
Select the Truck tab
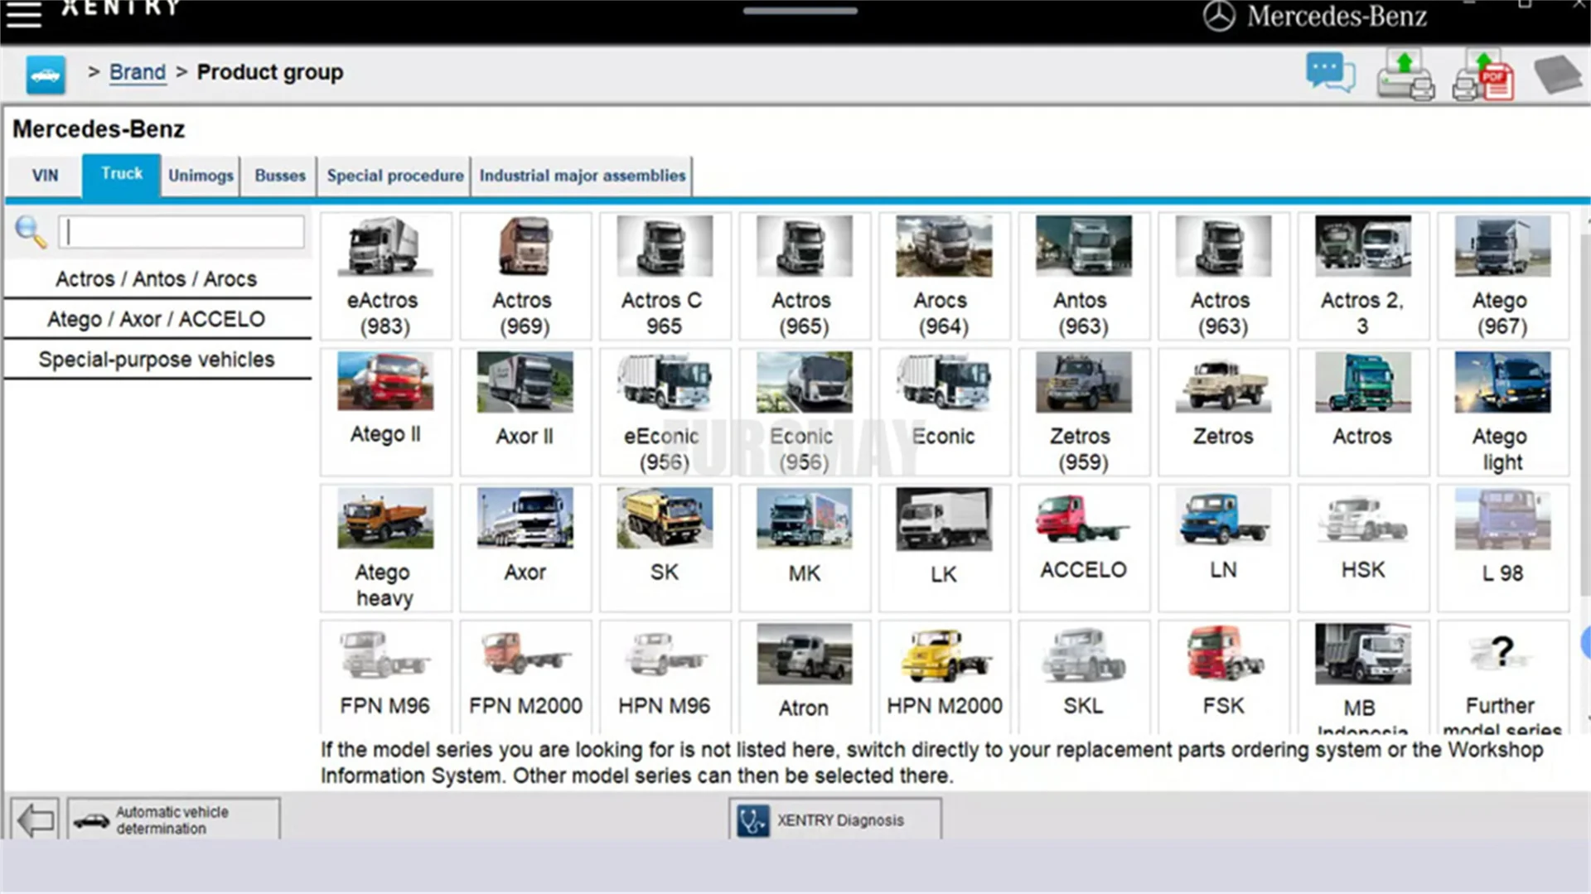[122, 174]
